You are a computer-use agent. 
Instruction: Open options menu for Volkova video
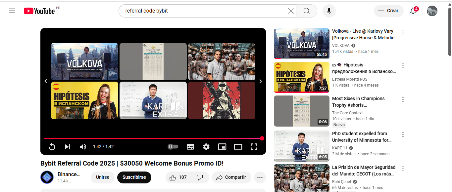403,32
